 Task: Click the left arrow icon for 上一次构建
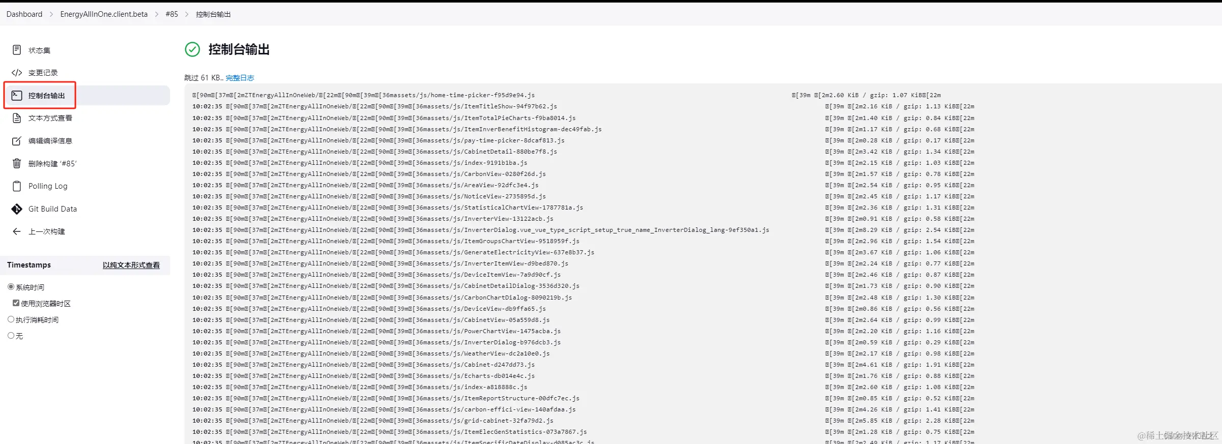coord(17,231)
